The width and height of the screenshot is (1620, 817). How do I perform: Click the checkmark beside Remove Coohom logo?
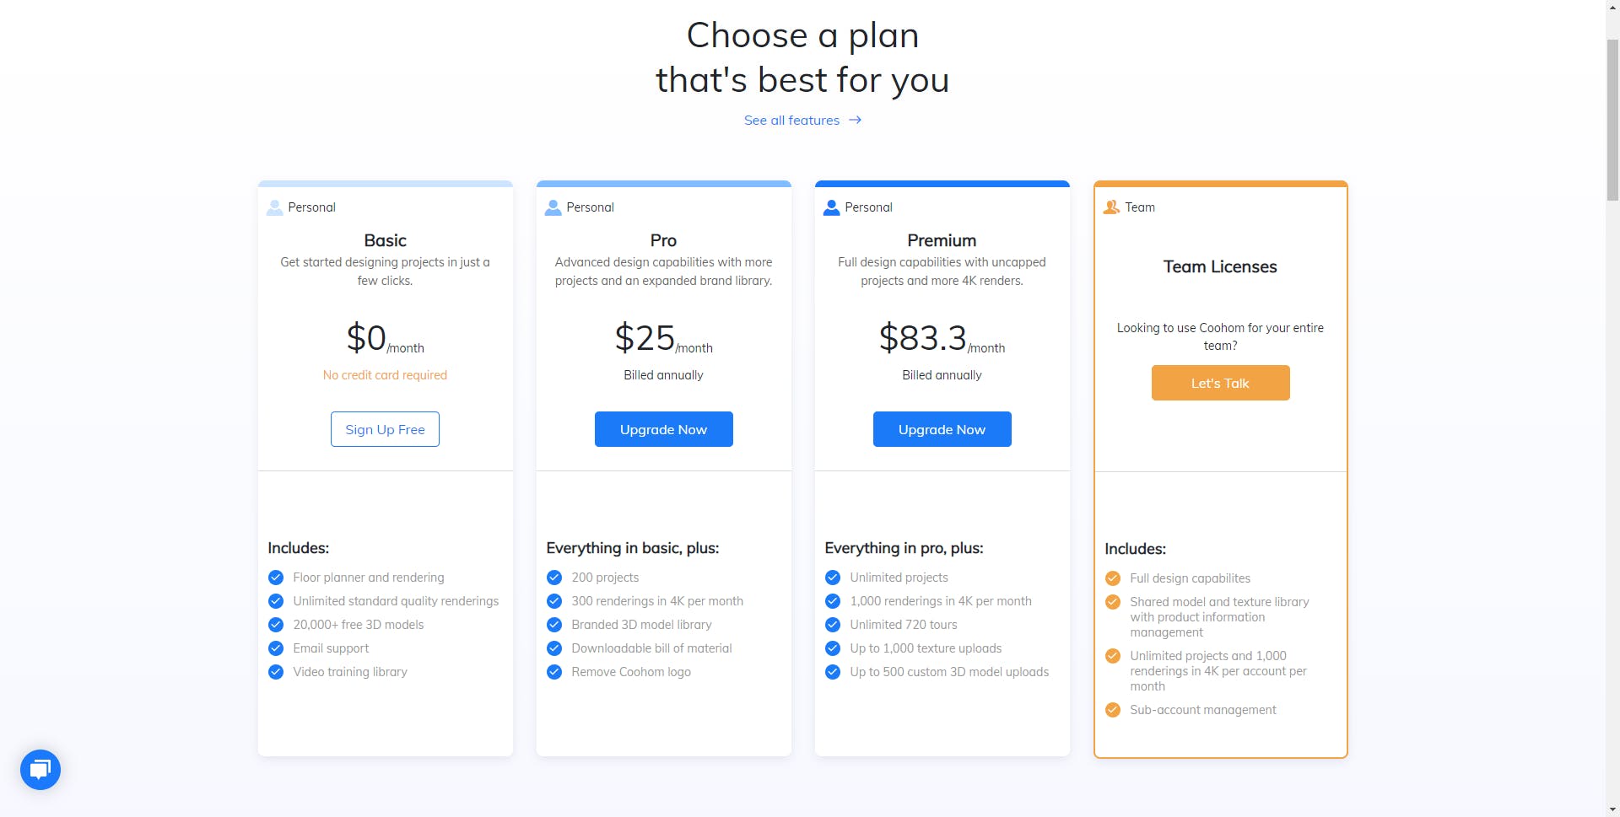point(554,672)
